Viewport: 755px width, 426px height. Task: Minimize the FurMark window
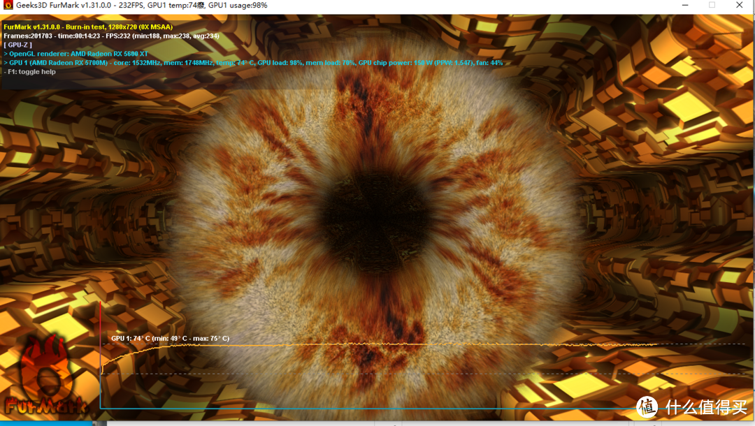pos(685,6)
